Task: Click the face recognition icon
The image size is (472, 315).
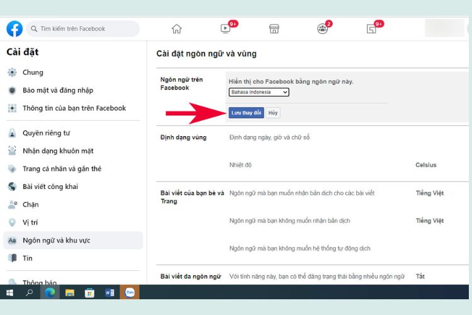Action: 12,151
